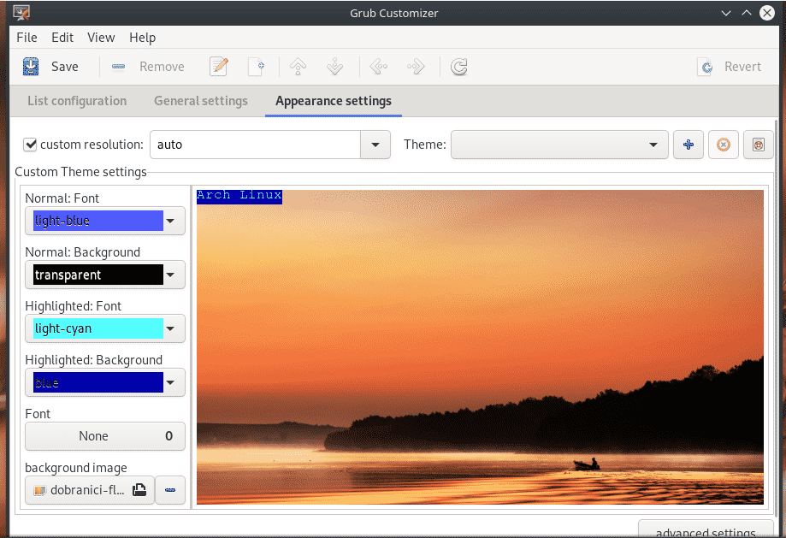Expand Normal Background color dropdown arrow
786x538 pixels.
[171, 275]
